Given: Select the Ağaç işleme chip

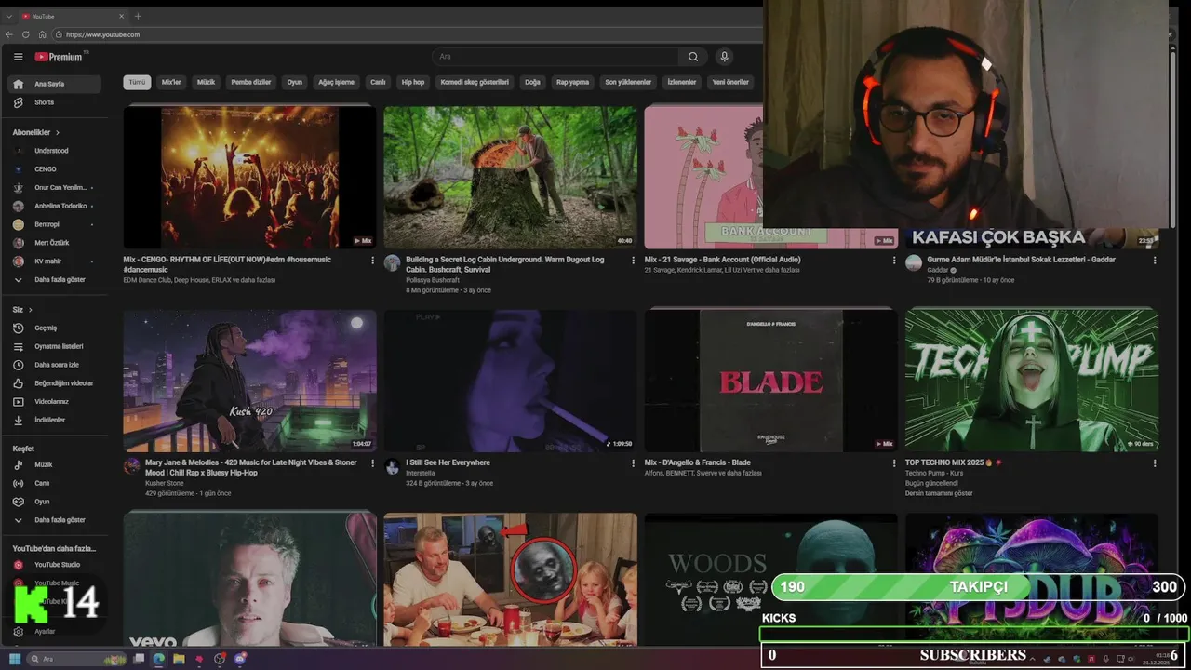Looking at the screenshot, I should [x=336, y=82].
